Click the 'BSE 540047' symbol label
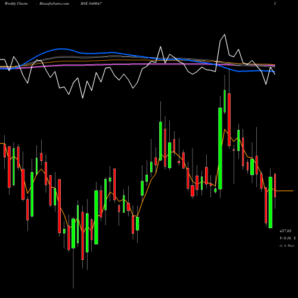The height and width of the screenshot is (298, 298). [x=91, y=4]
